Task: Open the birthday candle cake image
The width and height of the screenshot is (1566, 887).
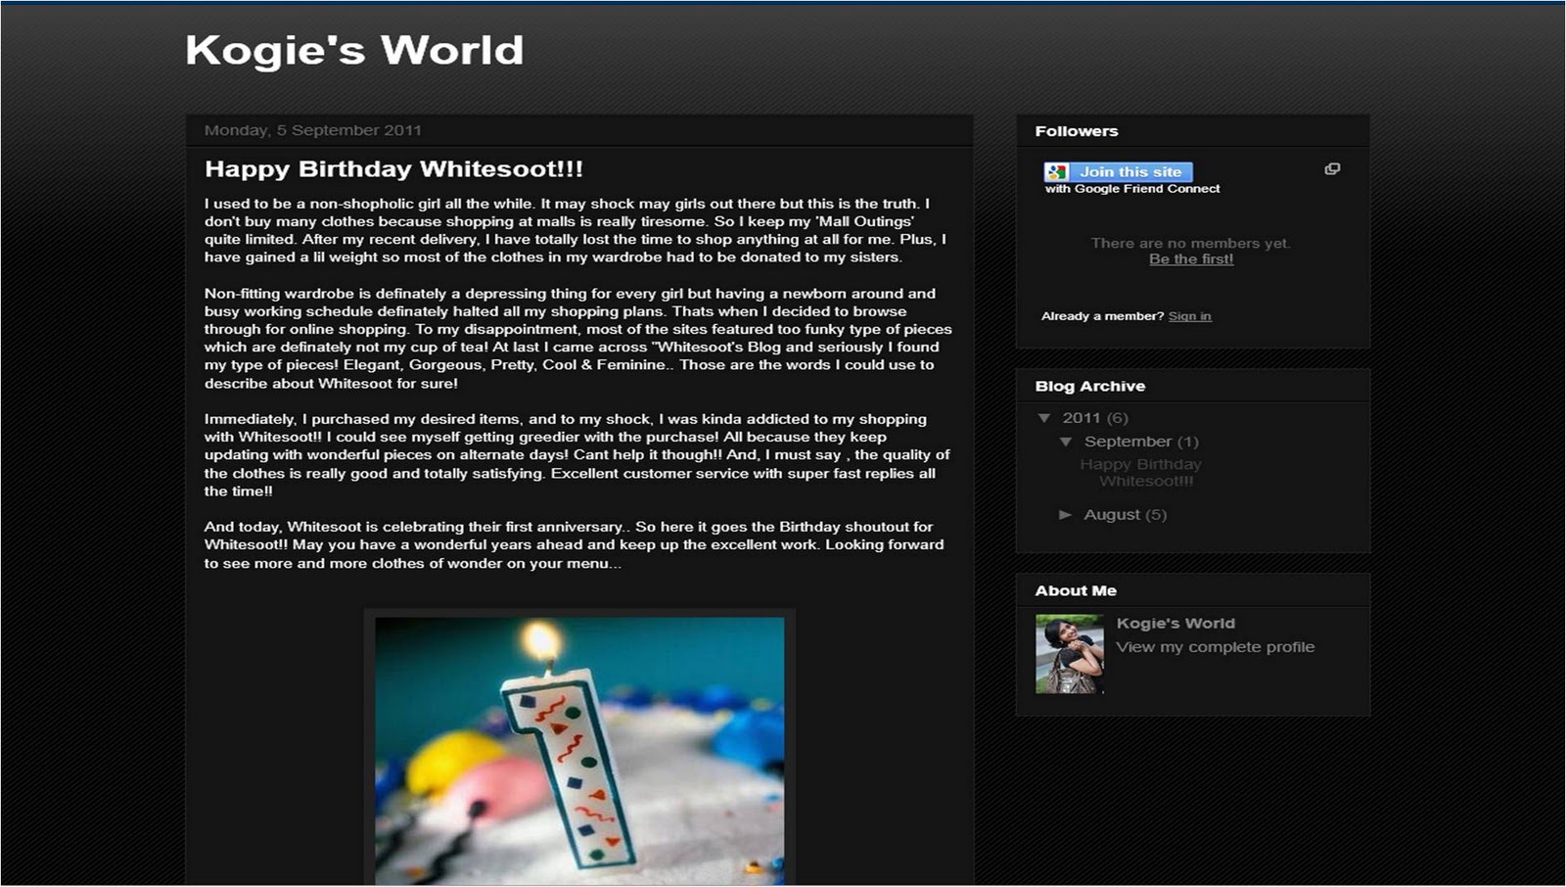Action: (x=579, y=751)
